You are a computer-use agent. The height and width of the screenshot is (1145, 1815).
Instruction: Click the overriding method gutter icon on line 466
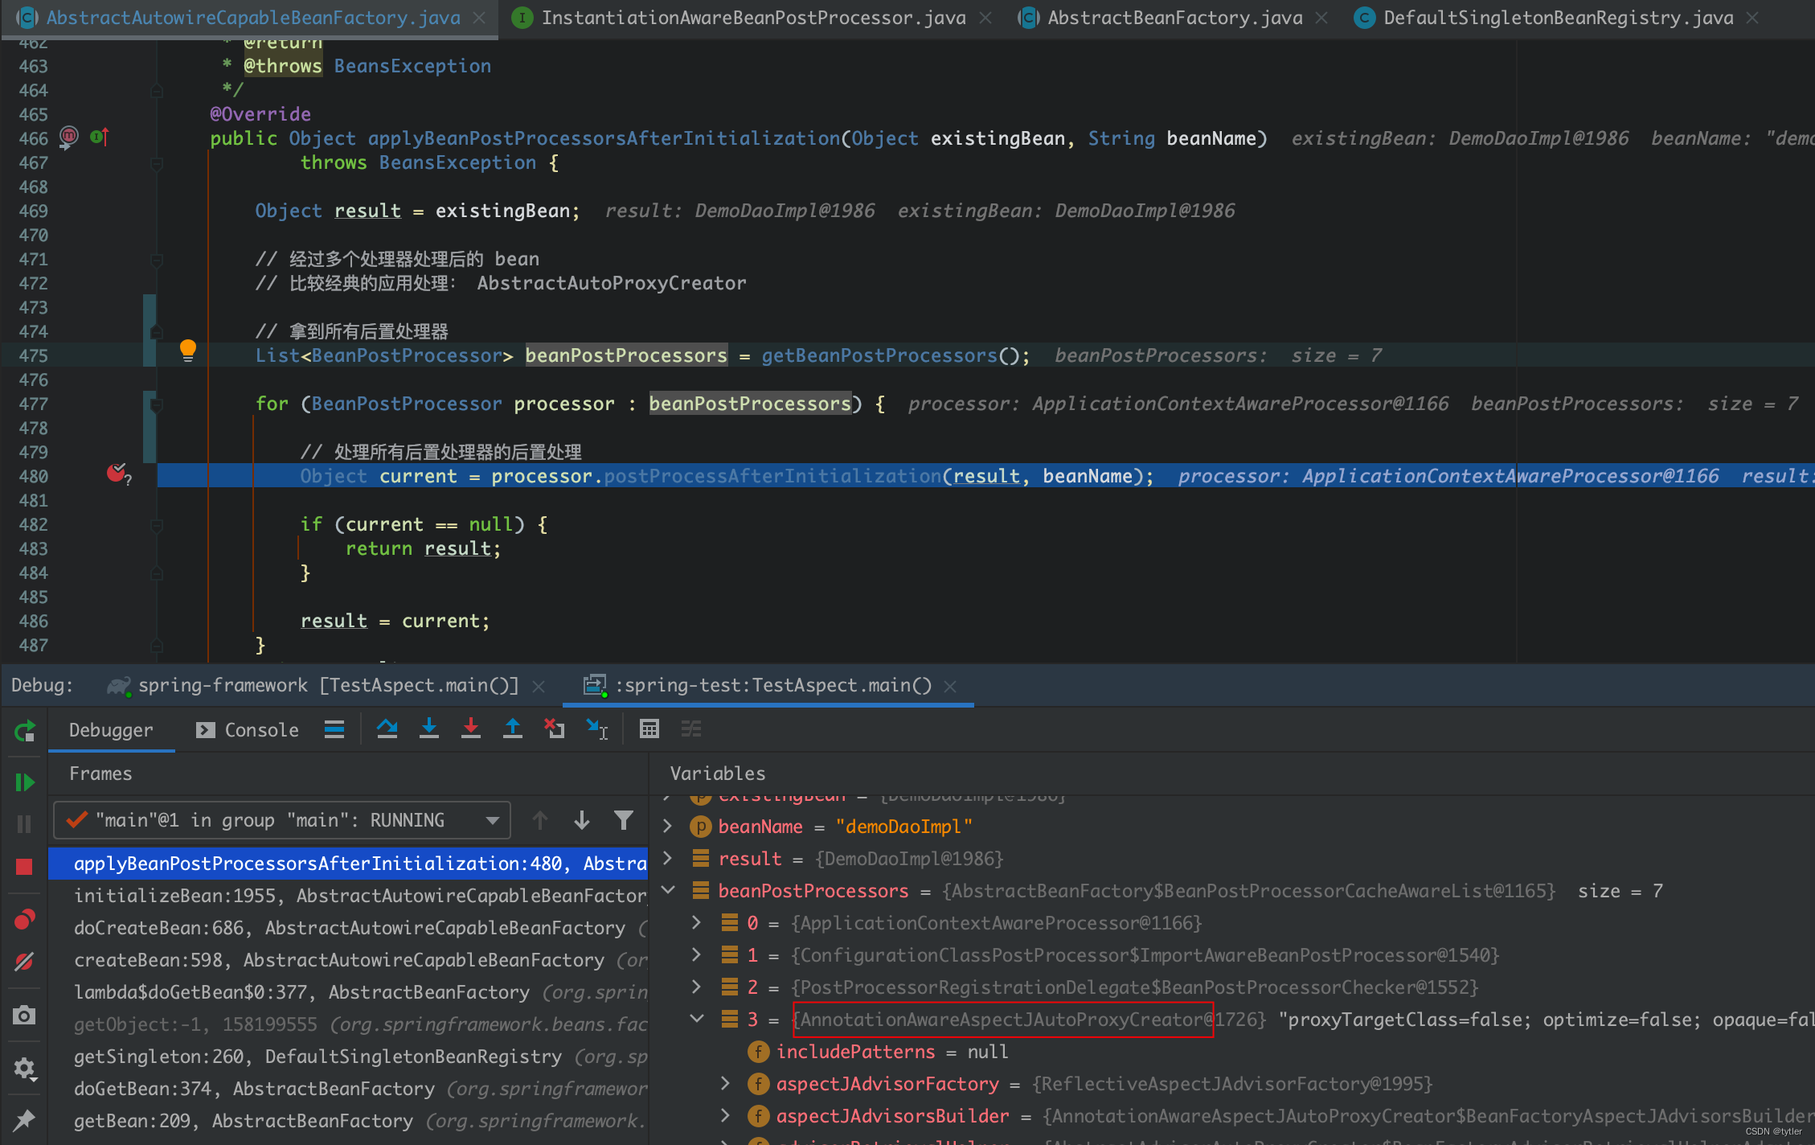[x=100, y=137]
